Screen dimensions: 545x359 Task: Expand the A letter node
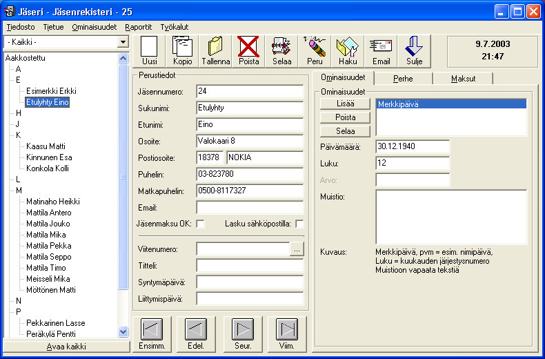coord(18,69)
